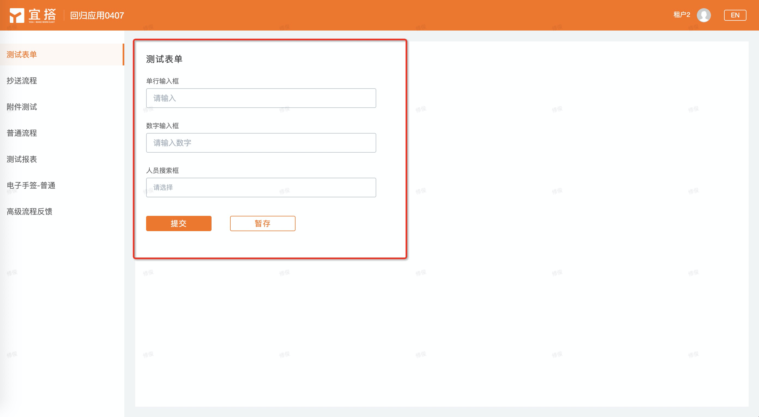Click into the 数字输入框 number field
Viewport: 759px width, 417px height.
coord(261,143)
